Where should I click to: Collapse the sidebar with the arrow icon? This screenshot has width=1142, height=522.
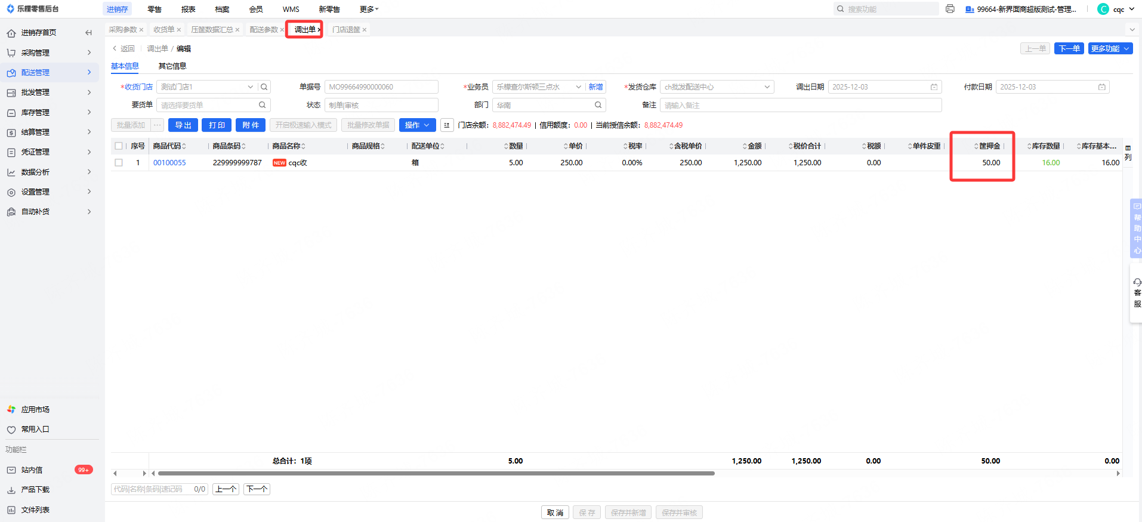[88, 33]
